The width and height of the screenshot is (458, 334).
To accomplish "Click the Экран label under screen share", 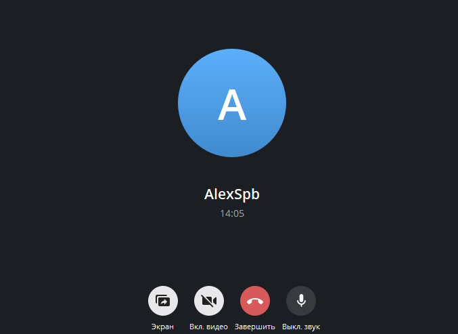I will coord(162,327).
